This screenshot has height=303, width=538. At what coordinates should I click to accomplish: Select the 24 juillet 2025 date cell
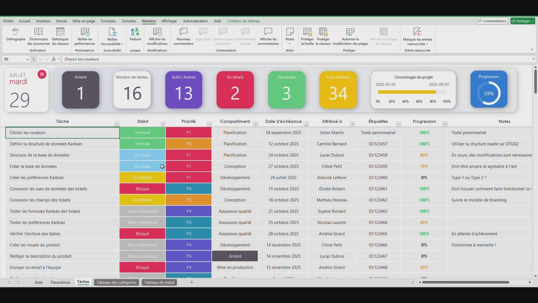click(283, 178)
